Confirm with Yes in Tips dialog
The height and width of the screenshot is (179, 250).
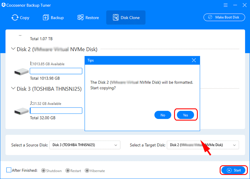coord(185,115)
